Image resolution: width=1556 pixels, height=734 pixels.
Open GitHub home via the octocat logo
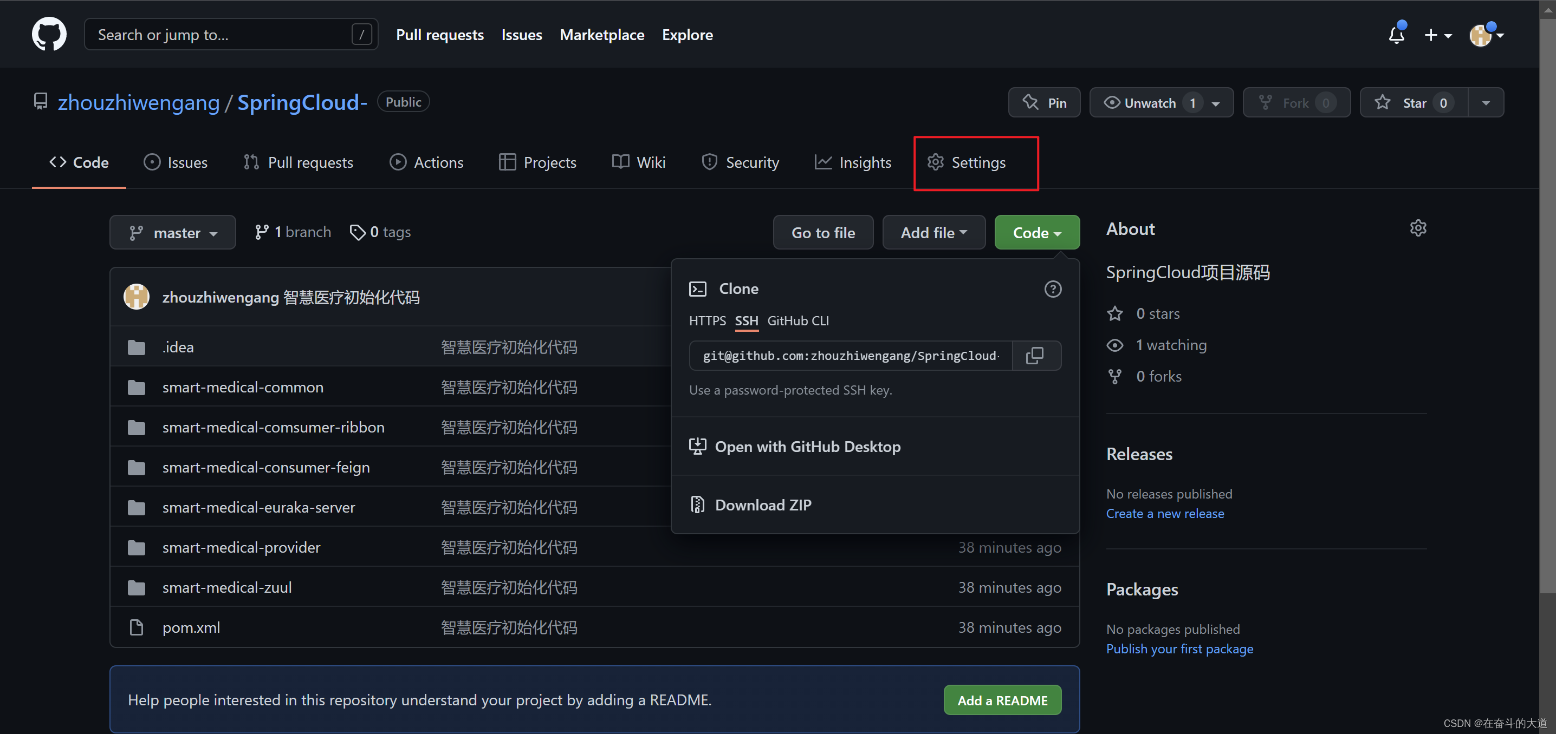point(48,34)
